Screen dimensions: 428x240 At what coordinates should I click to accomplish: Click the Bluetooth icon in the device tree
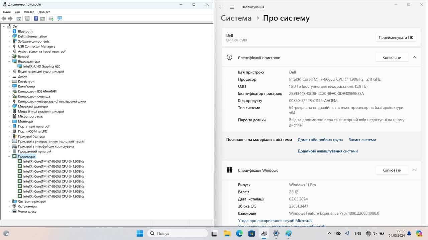point(14,31)
